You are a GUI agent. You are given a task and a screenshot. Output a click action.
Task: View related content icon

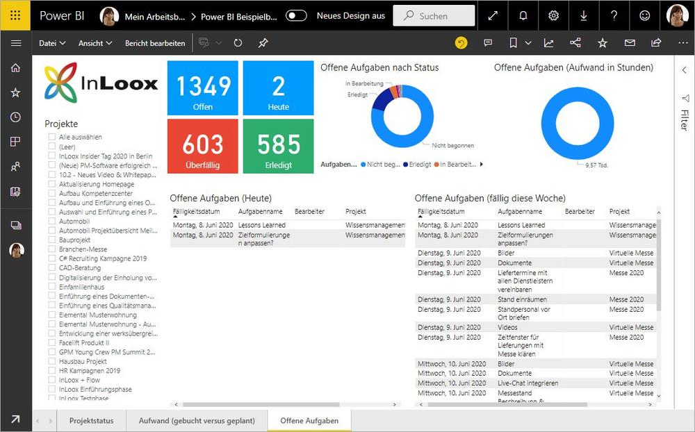click(575, 43)
